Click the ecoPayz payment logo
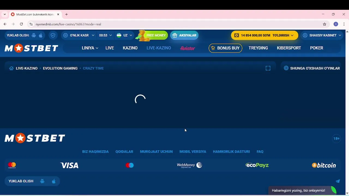 [257, 165]
